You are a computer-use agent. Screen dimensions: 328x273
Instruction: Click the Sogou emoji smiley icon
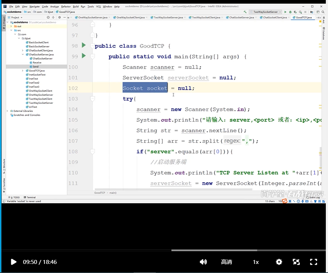point(298,201)
